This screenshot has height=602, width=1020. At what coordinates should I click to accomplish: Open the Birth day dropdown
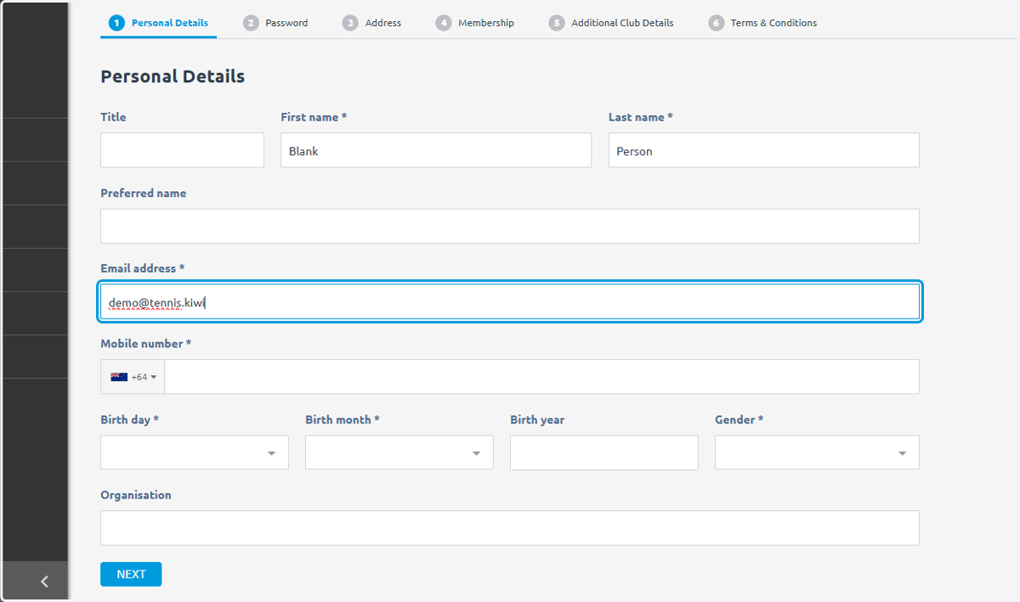click(x=195, y=453)
